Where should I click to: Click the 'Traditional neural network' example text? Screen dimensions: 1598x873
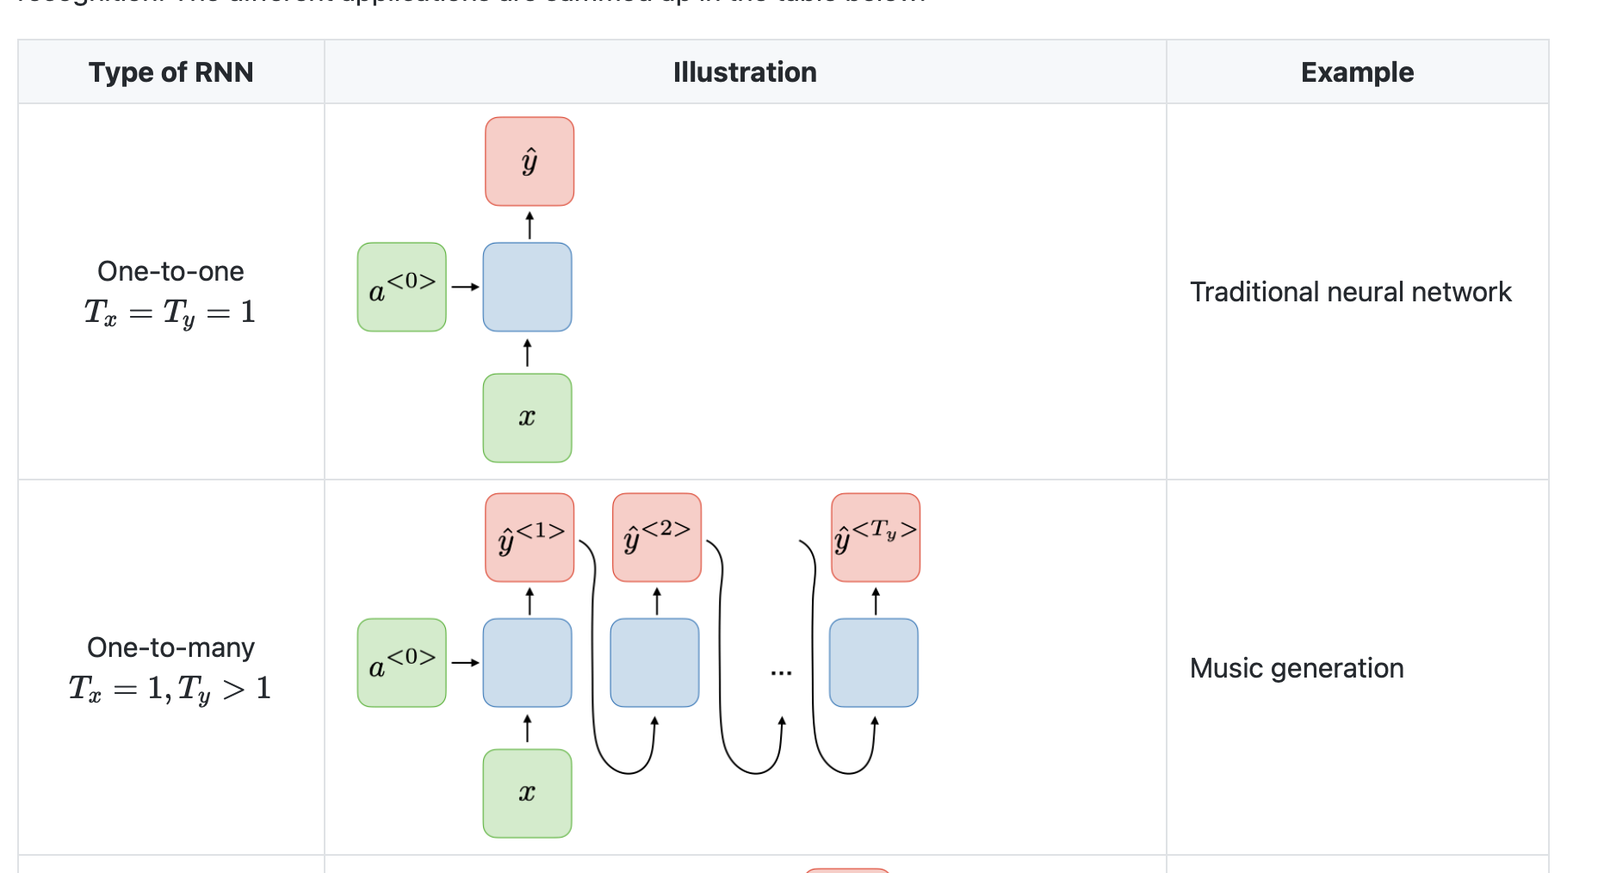tap(1350, 292)
